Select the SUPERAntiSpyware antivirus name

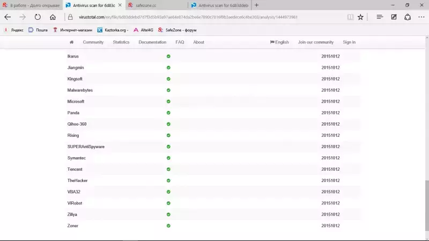pyautogui.click(x=86, y=147)
